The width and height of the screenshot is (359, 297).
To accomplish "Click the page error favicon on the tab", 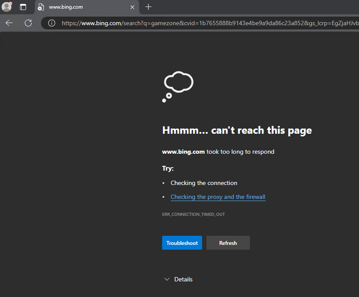I will click(41, 7).
